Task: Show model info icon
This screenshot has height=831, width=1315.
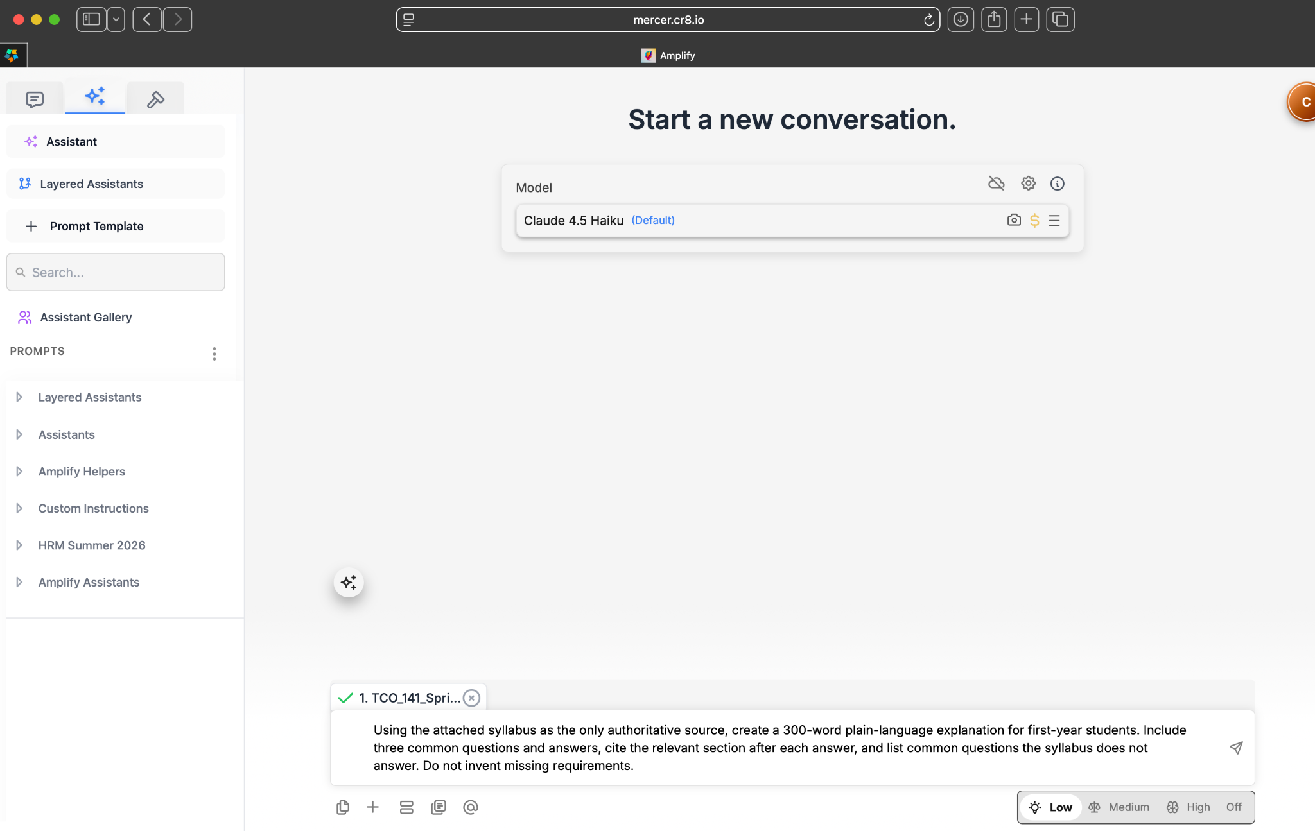Action: tap(1057, 184)
